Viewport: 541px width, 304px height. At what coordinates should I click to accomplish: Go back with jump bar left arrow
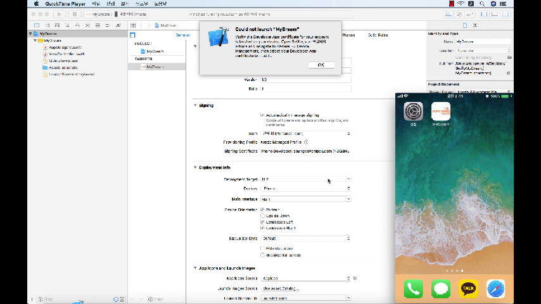coord(141,25)
